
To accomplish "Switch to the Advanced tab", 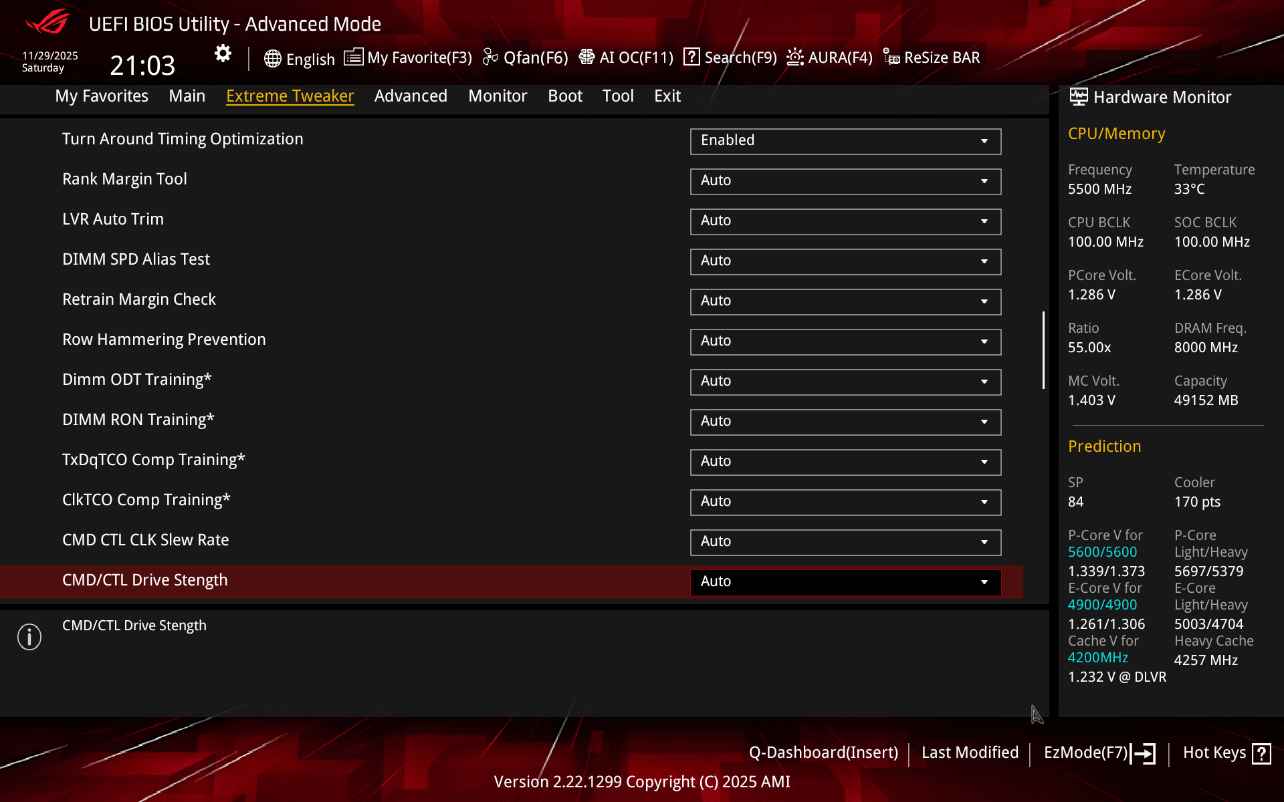I will tap(411, 96).
